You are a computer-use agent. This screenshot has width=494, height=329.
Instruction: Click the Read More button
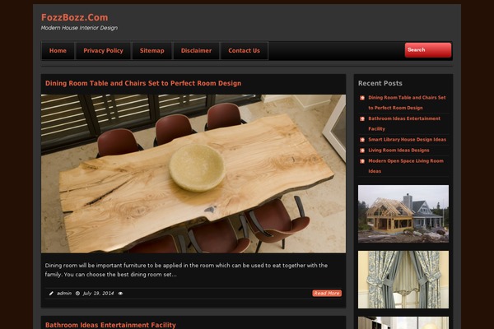(x=327, y=293)
